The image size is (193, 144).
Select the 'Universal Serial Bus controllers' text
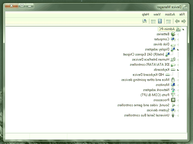pyautogui.click(x=147, y=115)
